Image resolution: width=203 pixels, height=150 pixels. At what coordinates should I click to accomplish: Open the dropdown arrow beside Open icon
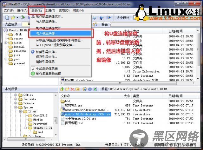coord(17,17)
